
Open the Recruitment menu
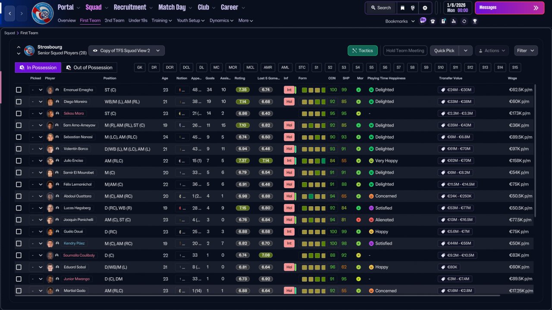pyautogui.click(x=133, y=7)
